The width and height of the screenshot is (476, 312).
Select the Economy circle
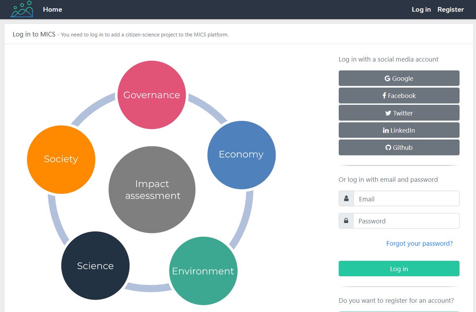241,154
